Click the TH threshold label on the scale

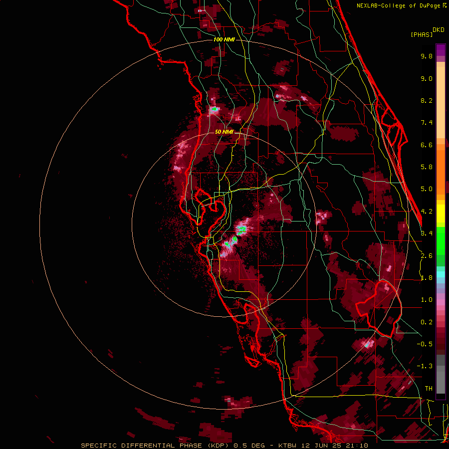pyautogui.click(x=429, y=389)
